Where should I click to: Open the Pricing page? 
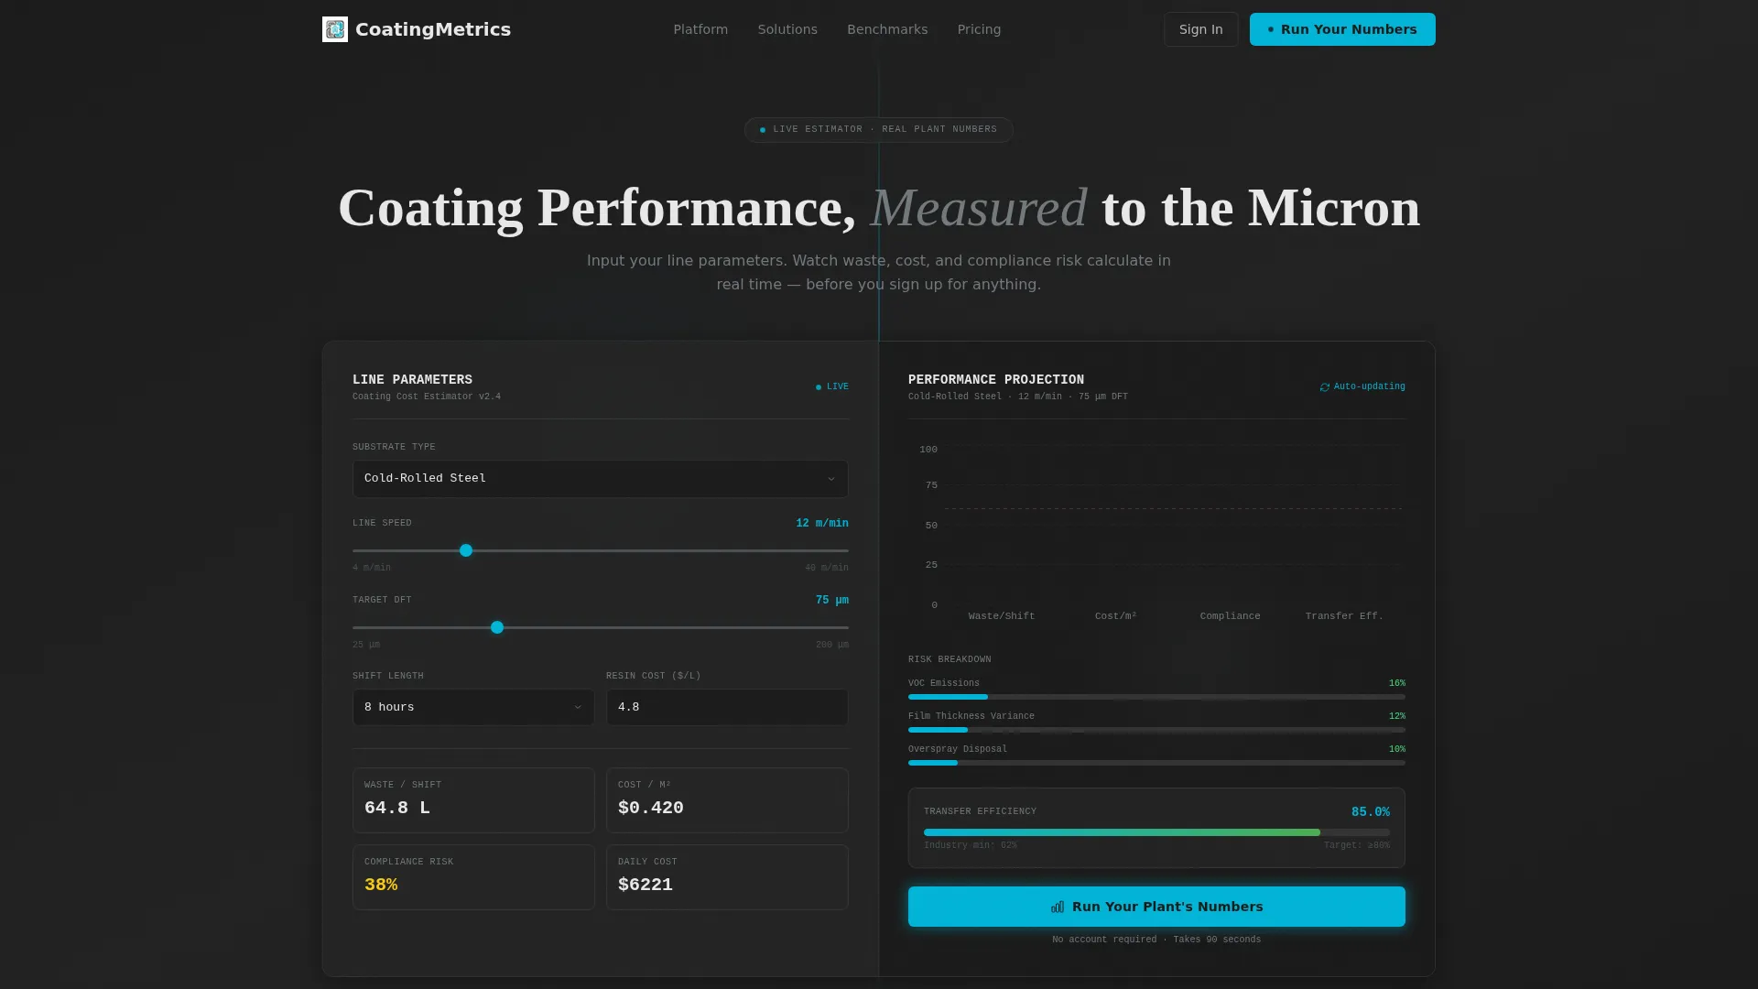click(x=979, y=29)
